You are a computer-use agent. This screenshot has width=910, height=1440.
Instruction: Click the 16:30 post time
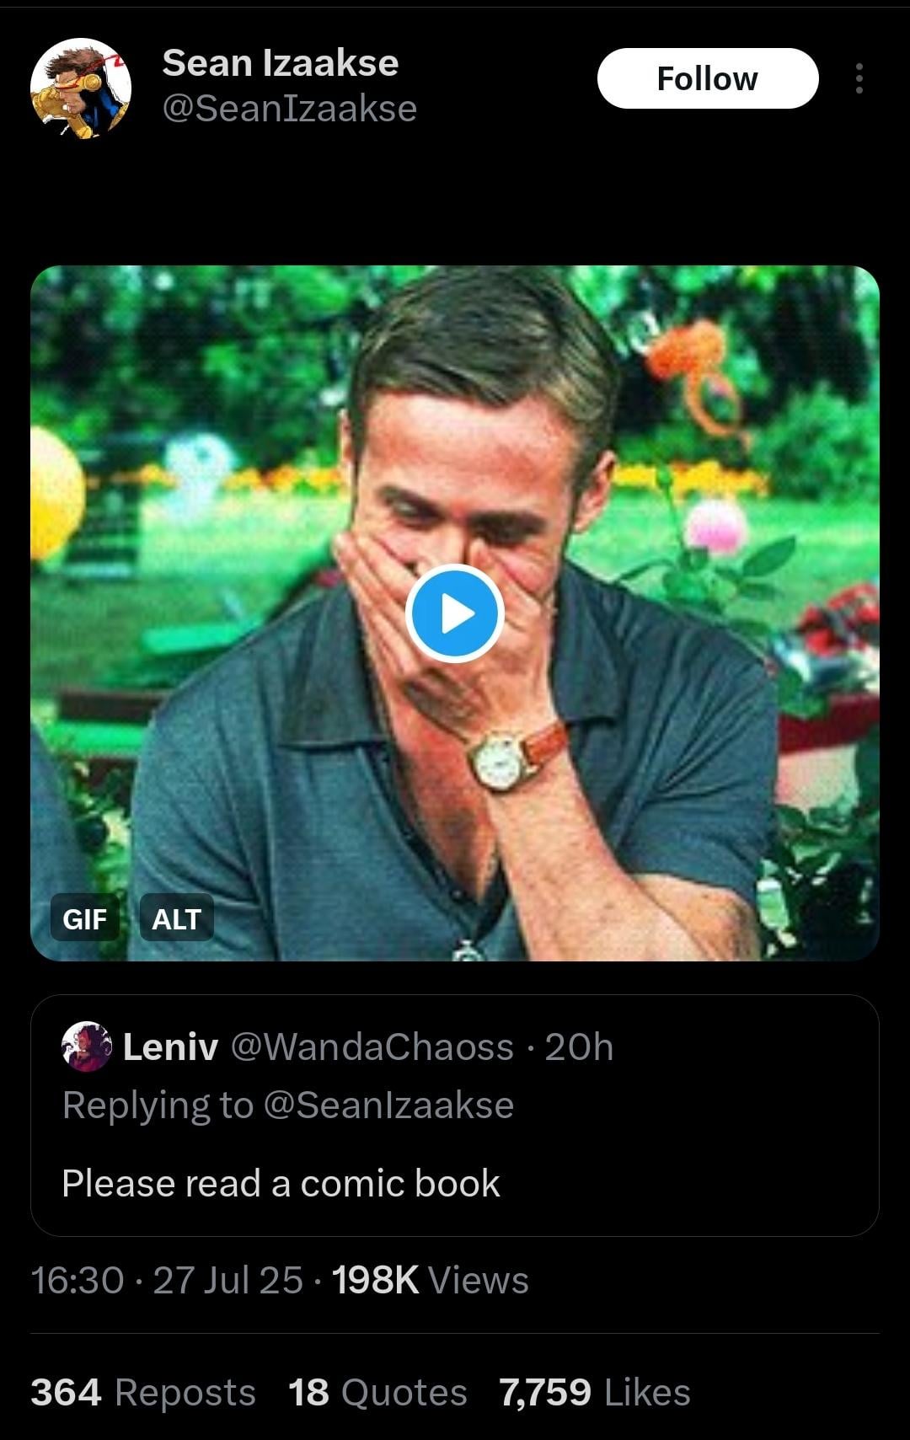[78, 1280]
